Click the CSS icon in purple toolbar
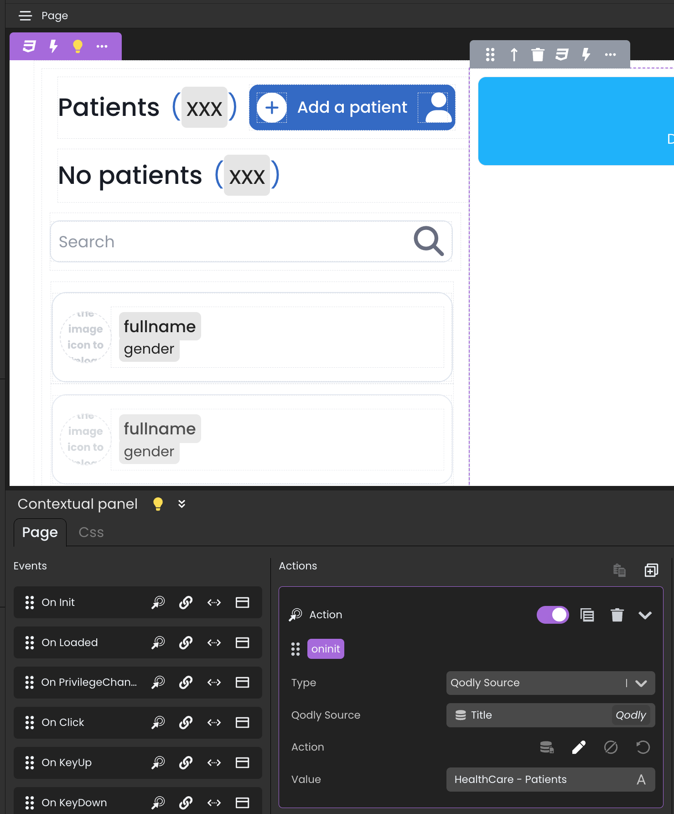Screen dimensions: 674x814 (29, 46)
